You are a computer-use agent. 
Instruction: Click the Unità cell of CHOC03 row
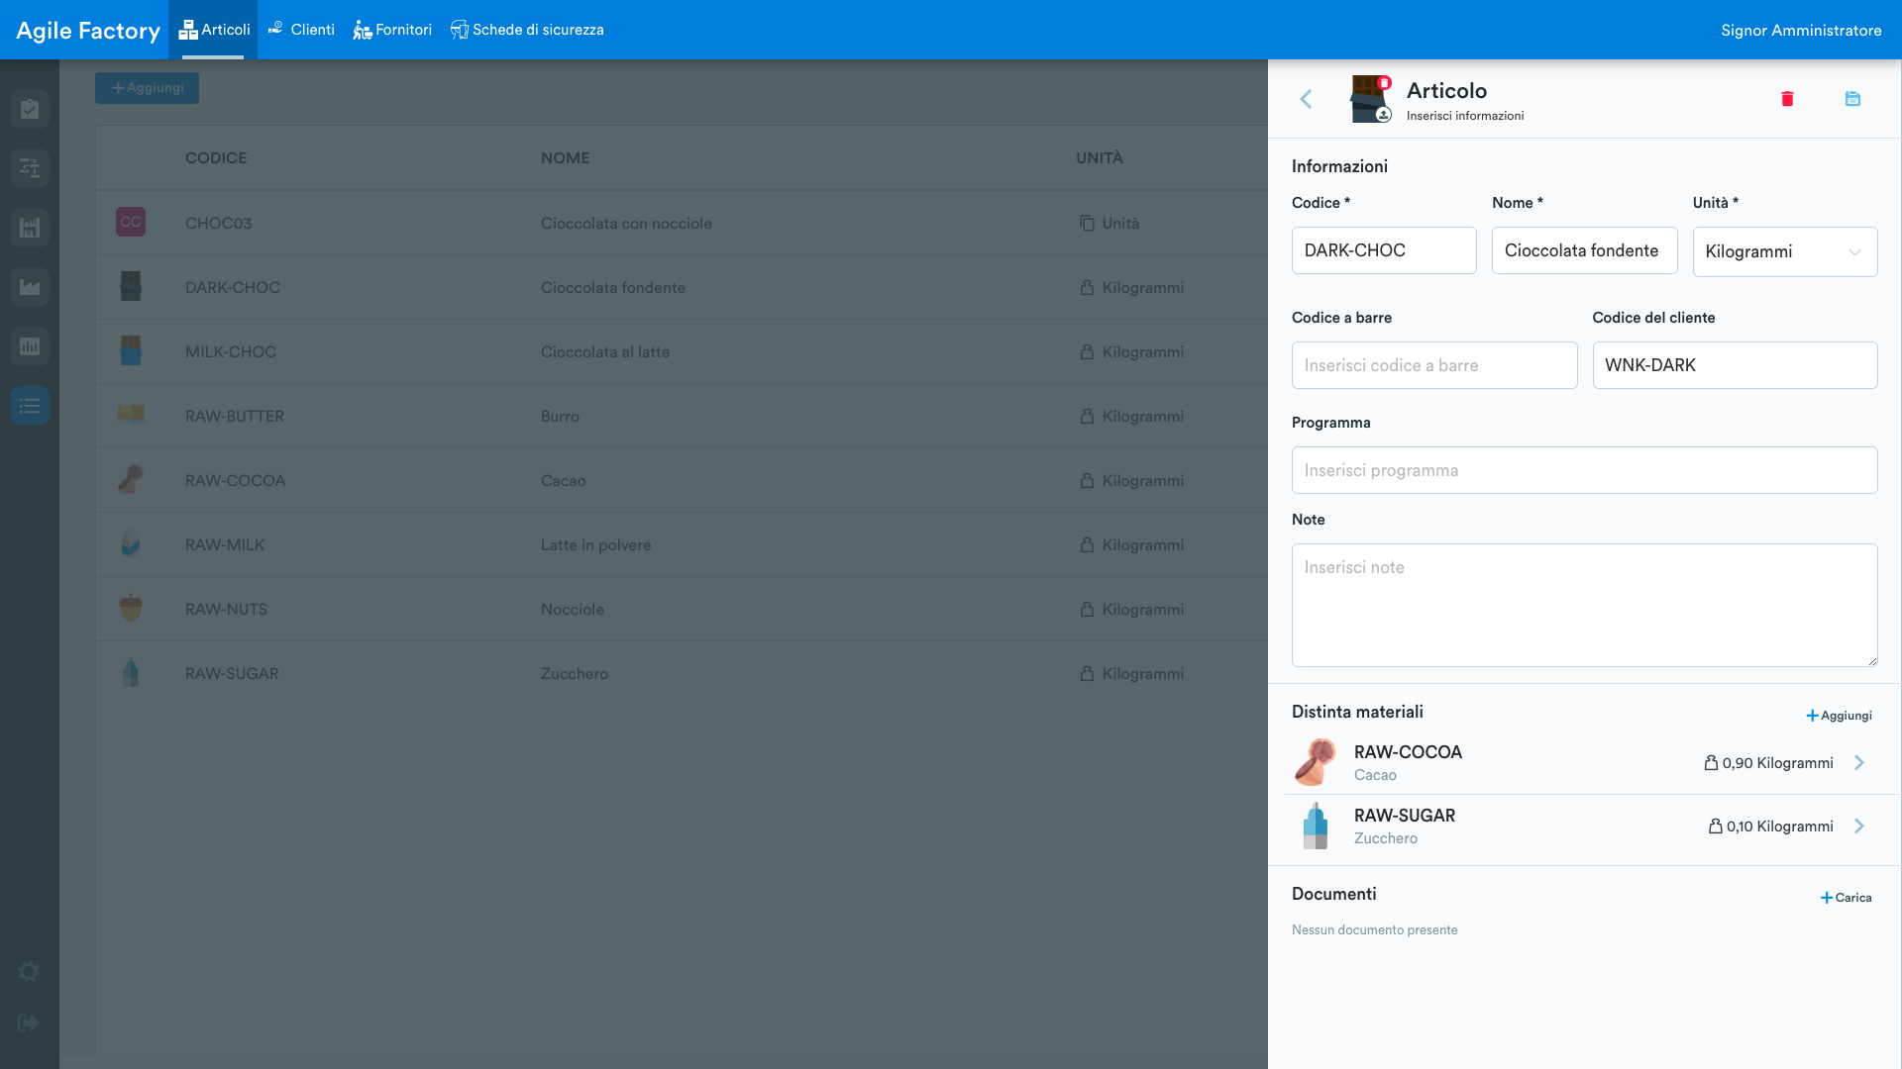point(1109,223)
